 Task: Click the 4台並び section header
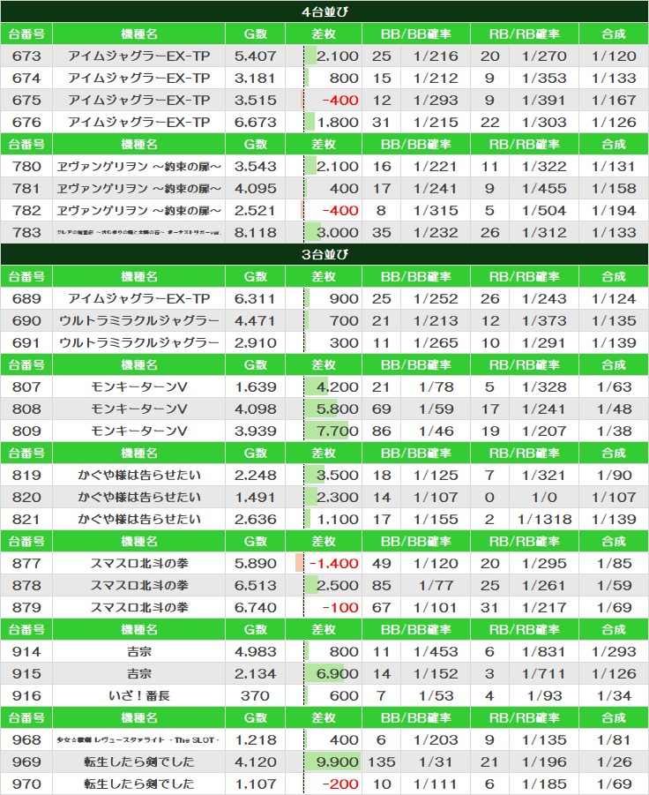tap(324, 11)
